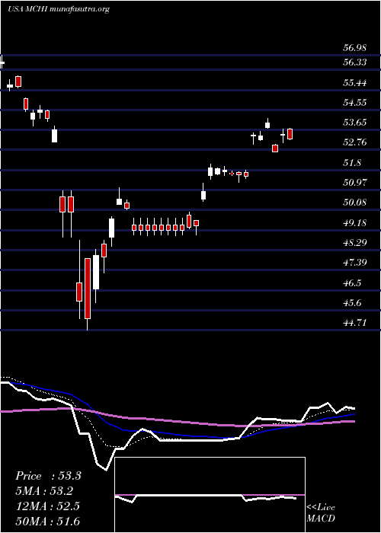
Task: Click the 50.97 price level label
Action: coord(354,183)
